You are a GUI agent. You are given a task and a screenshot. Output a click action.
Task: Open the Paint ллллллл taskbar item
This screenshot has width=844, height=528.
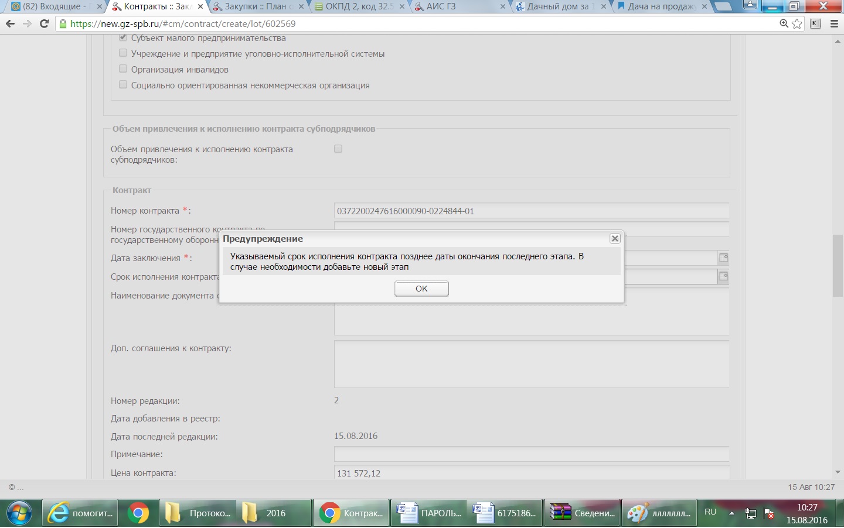click(x=659, y=513)
